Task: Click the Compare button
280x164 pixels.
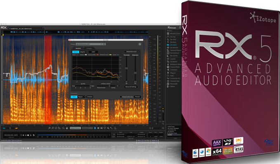Action: tap(89, 97)
